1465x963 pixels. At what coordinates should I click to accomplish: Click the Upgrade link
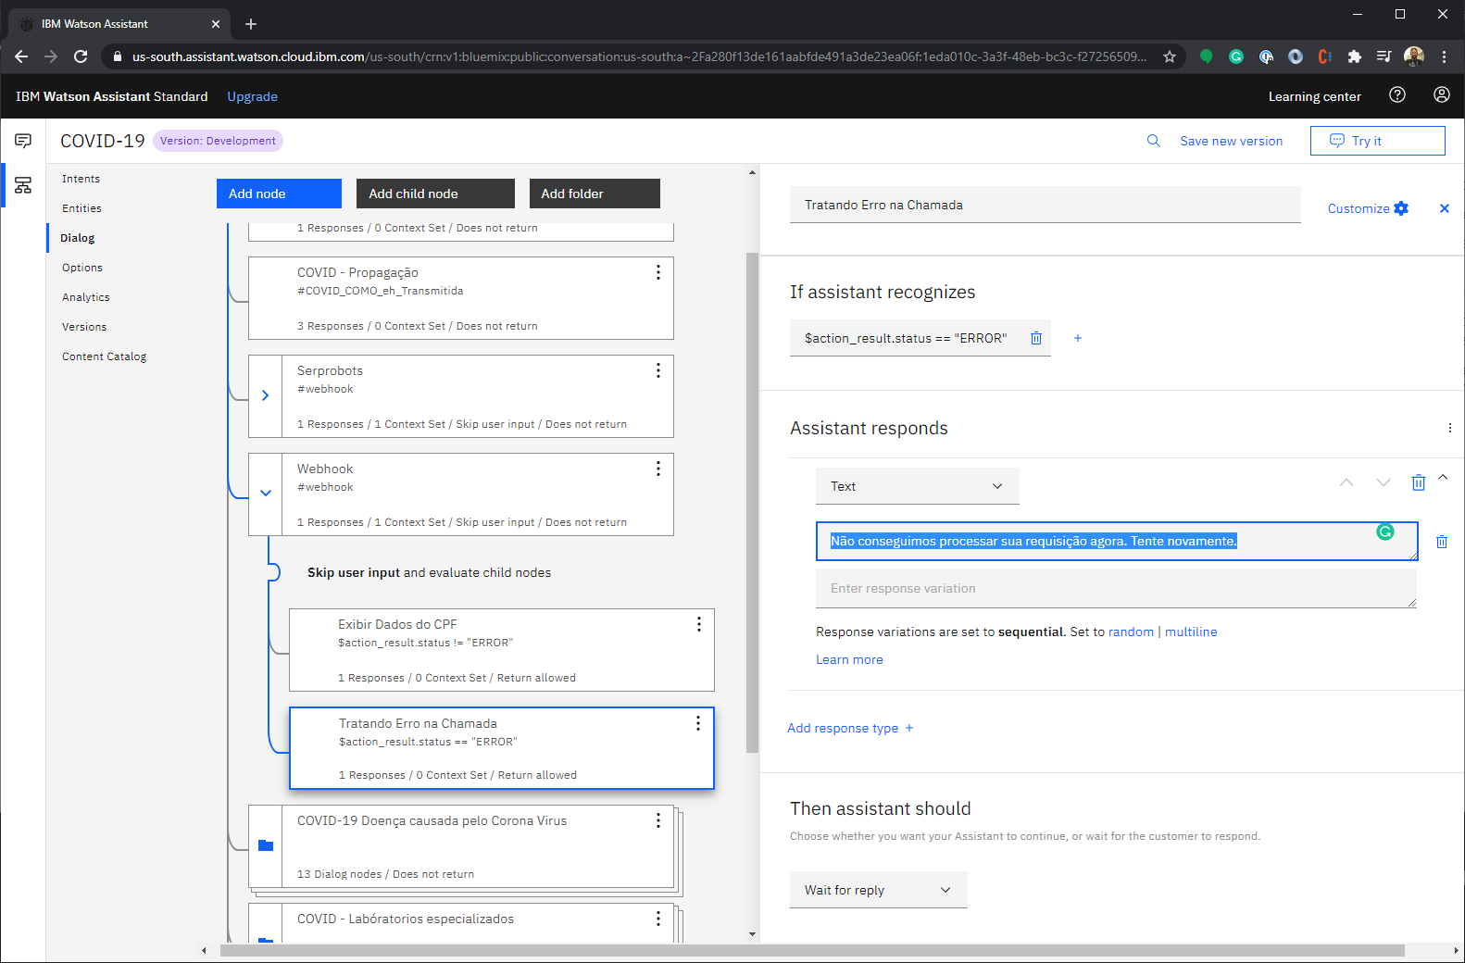click(252, 96)
